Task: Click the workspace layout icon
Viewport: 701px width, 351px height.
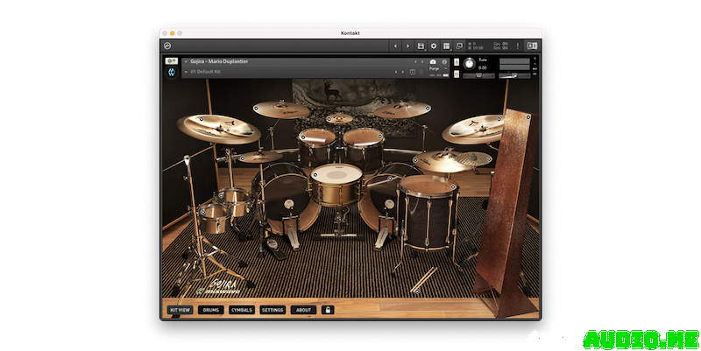Action: tap(446, 46)
